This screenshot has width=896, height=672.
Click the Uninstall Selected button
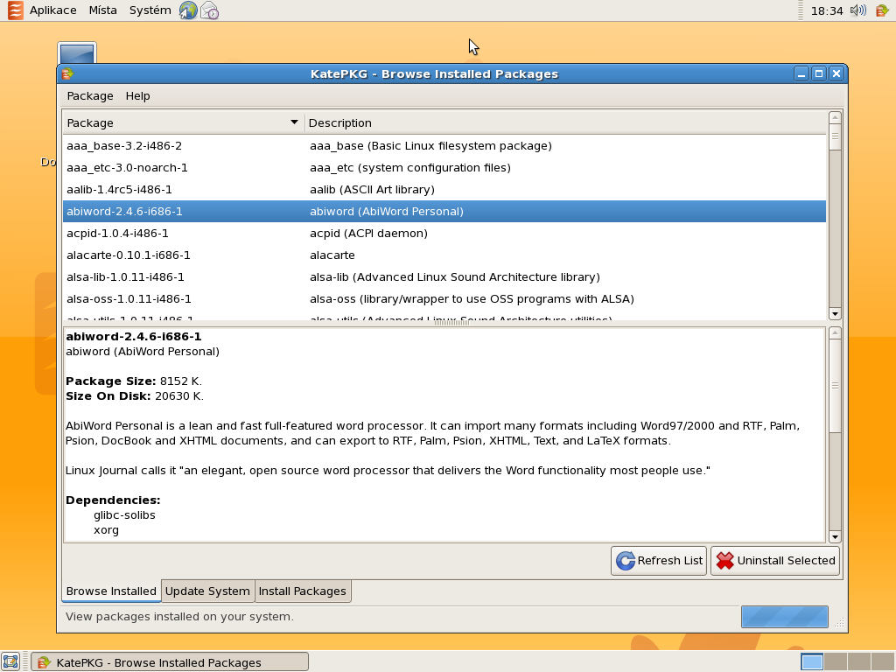(775, 561)
